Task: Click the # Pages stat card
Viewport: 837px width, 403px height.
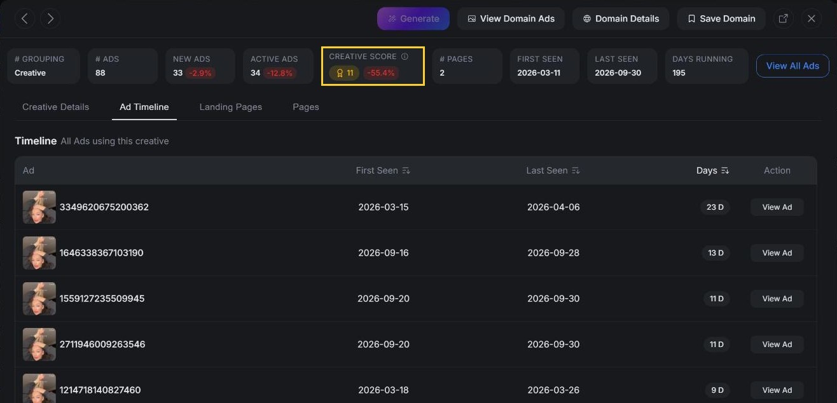Action: tap(467, 65)
